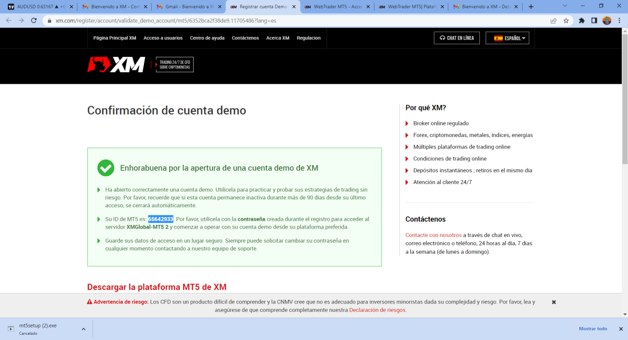Click Contacte con nosotros link

[x=433, y=235]
